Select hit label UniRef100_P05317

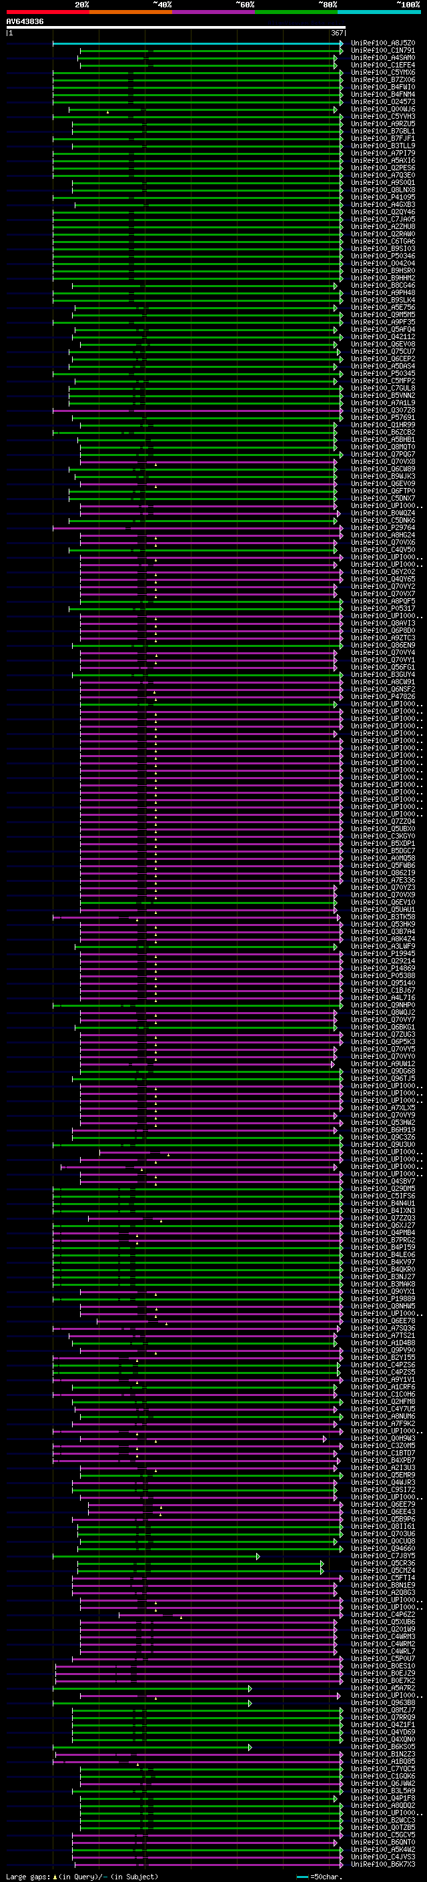click(x=383, y=609)
